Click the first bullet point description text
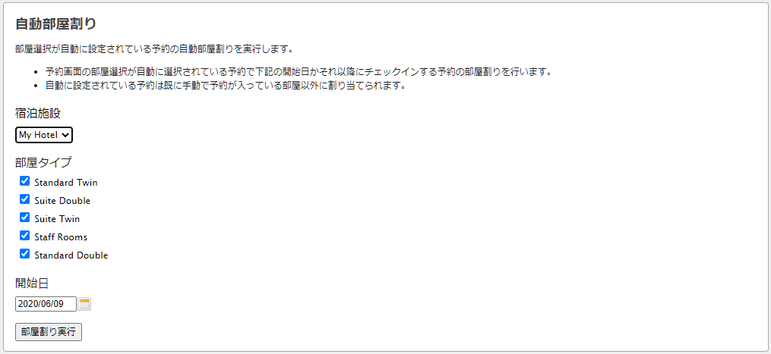 coord(298,72)
